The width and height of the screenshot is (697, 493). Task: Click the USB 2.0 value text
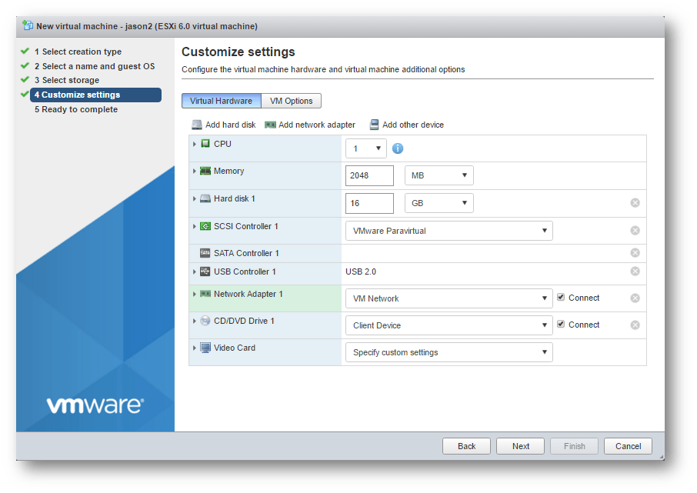361,271
